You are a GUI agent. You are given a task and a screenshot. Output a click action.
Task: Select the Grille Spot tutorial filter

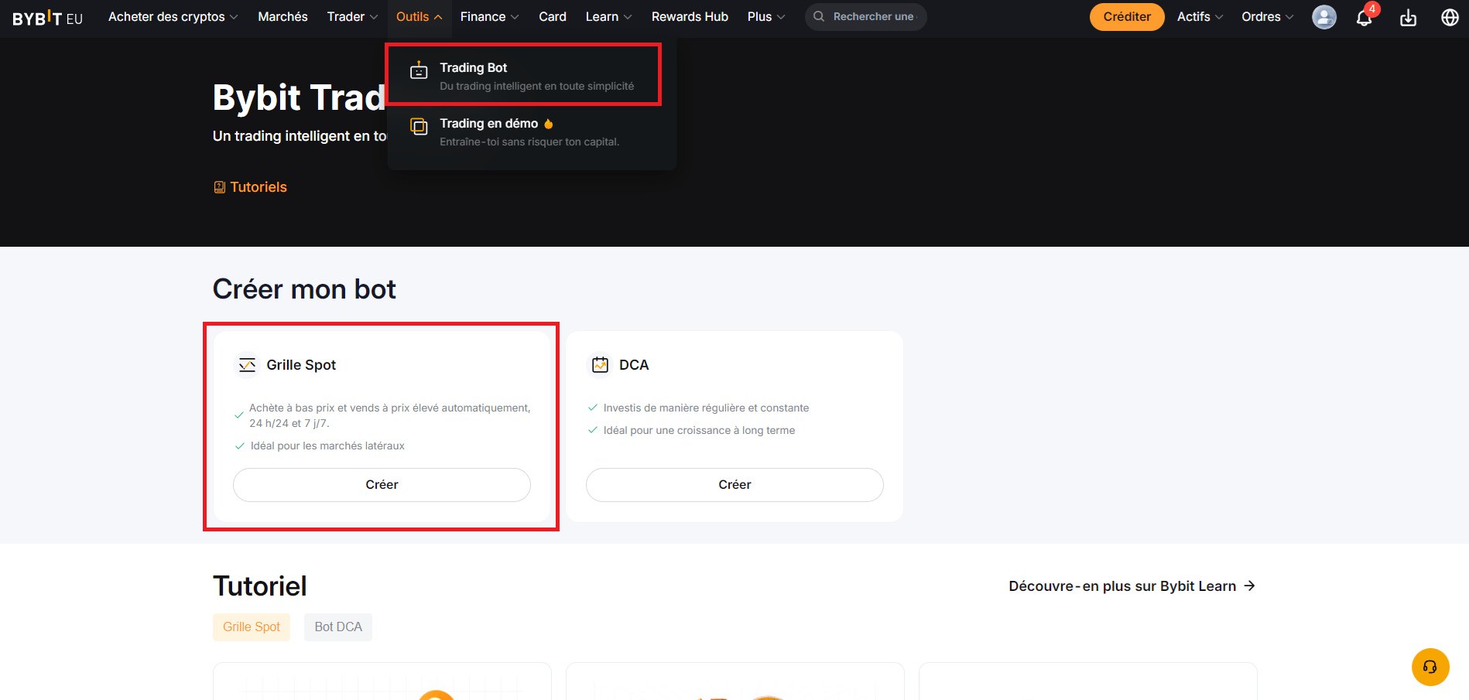[252, 627]
